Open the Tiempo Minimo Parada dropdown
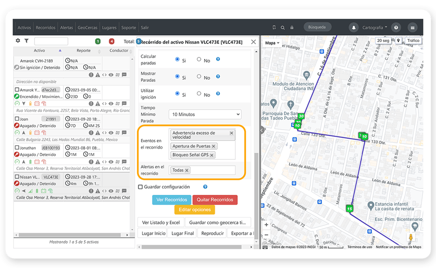The image size is (436, 268). point(205,114)
